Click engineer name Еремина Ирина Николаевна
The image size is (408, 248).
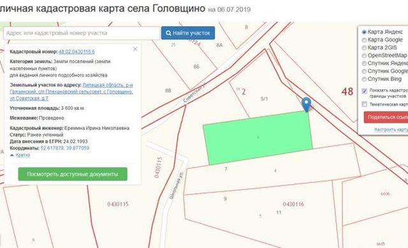tap(97, 128)
